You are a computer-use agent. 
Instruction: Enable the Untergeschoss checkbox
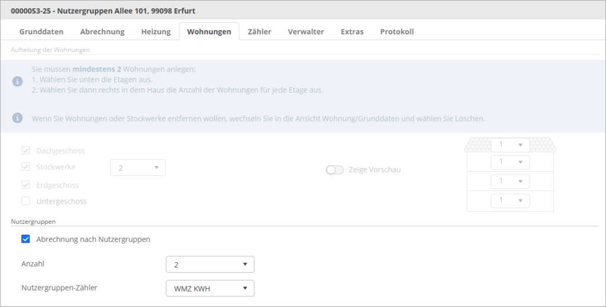(25, 201)
